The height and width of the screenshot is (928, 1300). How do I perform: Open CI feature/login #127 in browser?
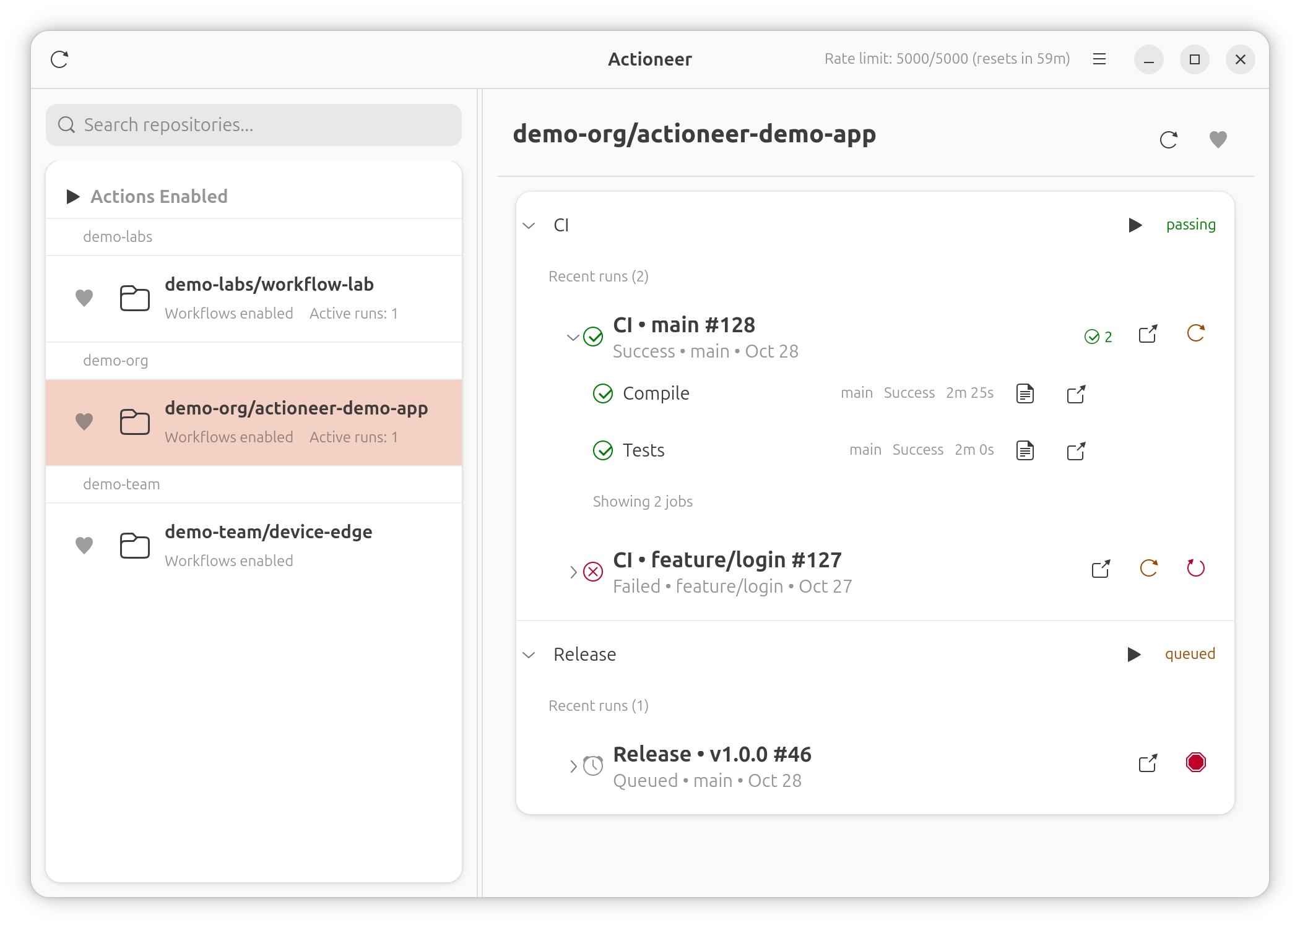tap(1101, 569)
